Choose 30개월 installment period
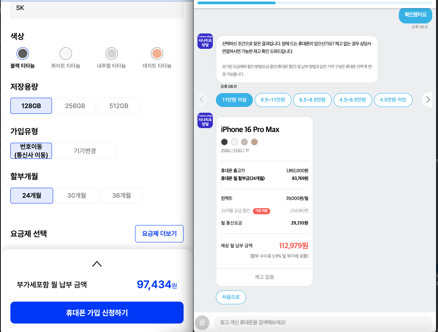 (77, 195)
